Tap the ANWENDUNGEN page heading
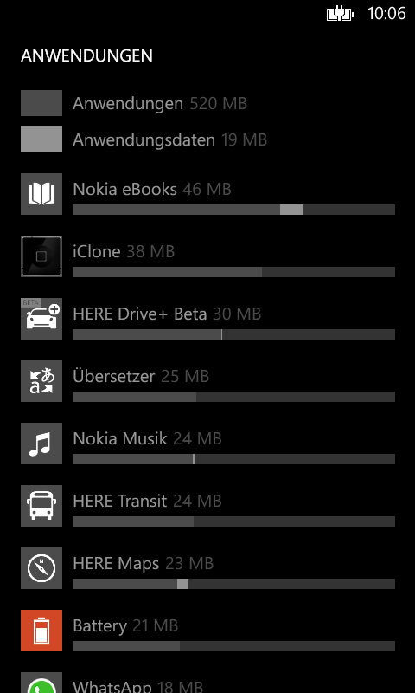The height and width of the screenshot is (693, 415). [86, 55]
